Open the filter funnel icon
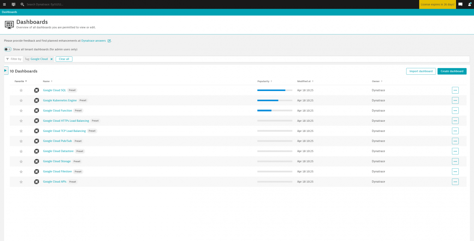Screen dimensions: 474x241 point(7,59)
